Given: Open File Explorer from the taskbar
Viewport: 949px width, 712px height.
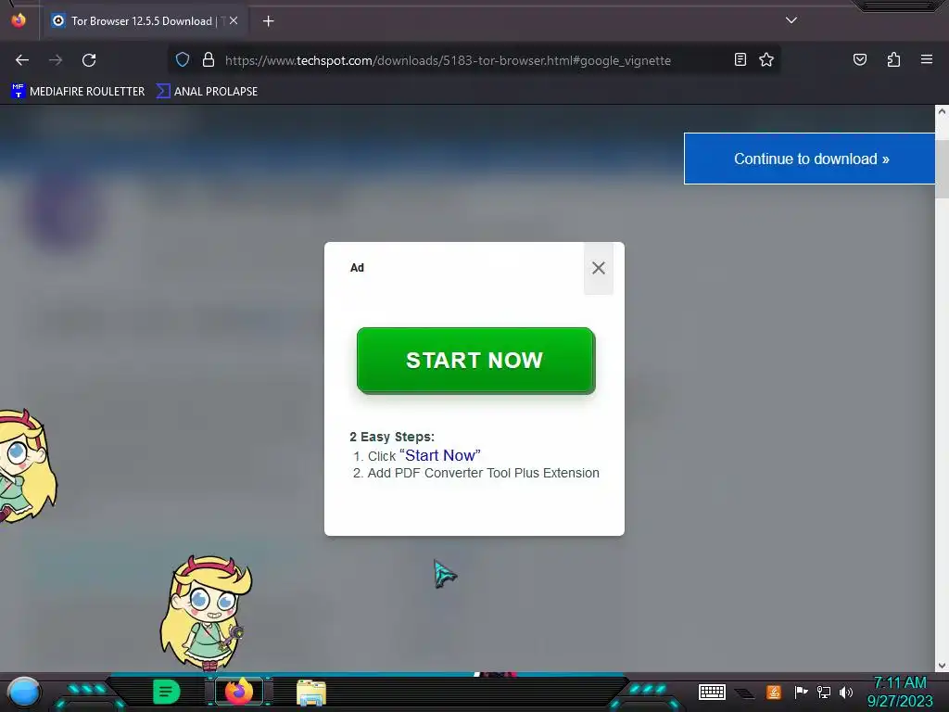Looking at the screenshot, I should [311, 692].
